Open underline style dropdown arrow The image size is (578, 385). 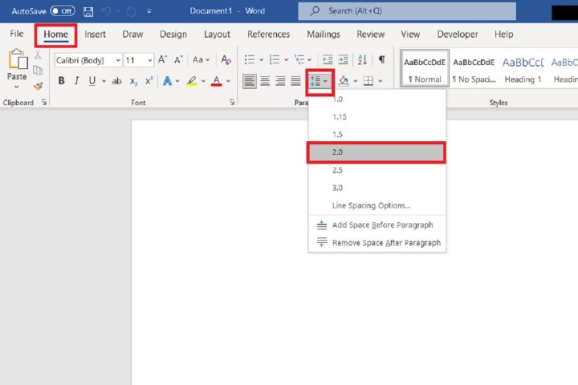[104, 81]
